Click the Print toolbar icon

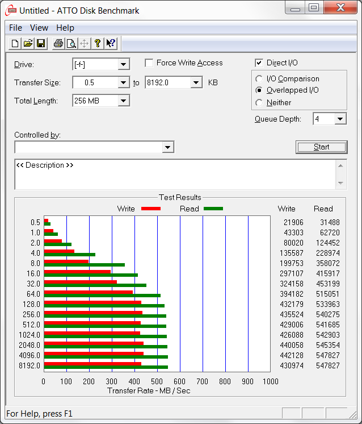click(58, 44)
